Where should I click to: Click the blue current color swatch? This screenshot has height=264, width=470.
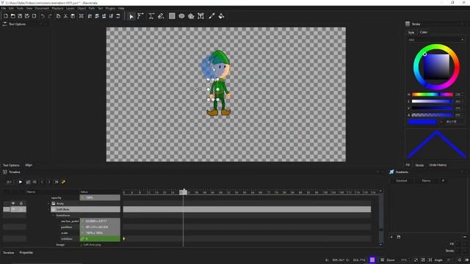coord(422,122)
